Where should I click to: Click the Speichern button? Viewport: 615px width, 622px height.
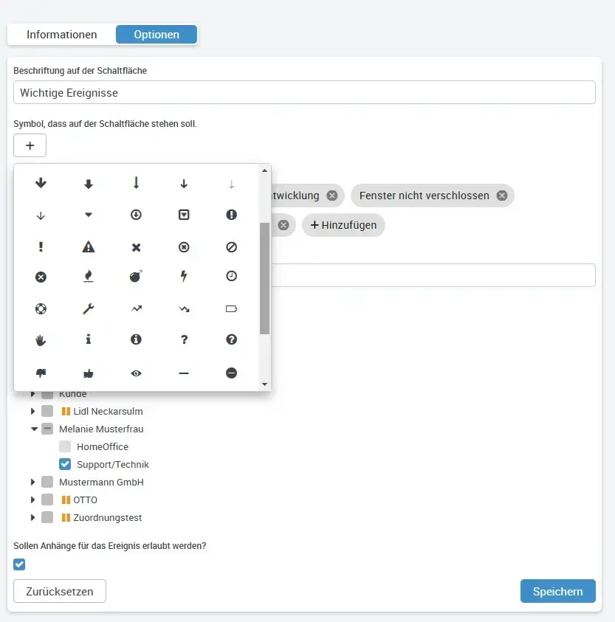click(x=557, y=591)
